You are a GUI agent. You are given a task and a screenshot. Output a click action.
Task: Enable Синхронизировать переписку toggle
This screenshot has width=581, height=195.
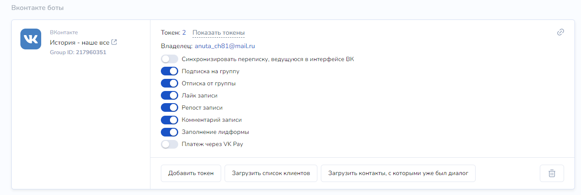[170, 59]
